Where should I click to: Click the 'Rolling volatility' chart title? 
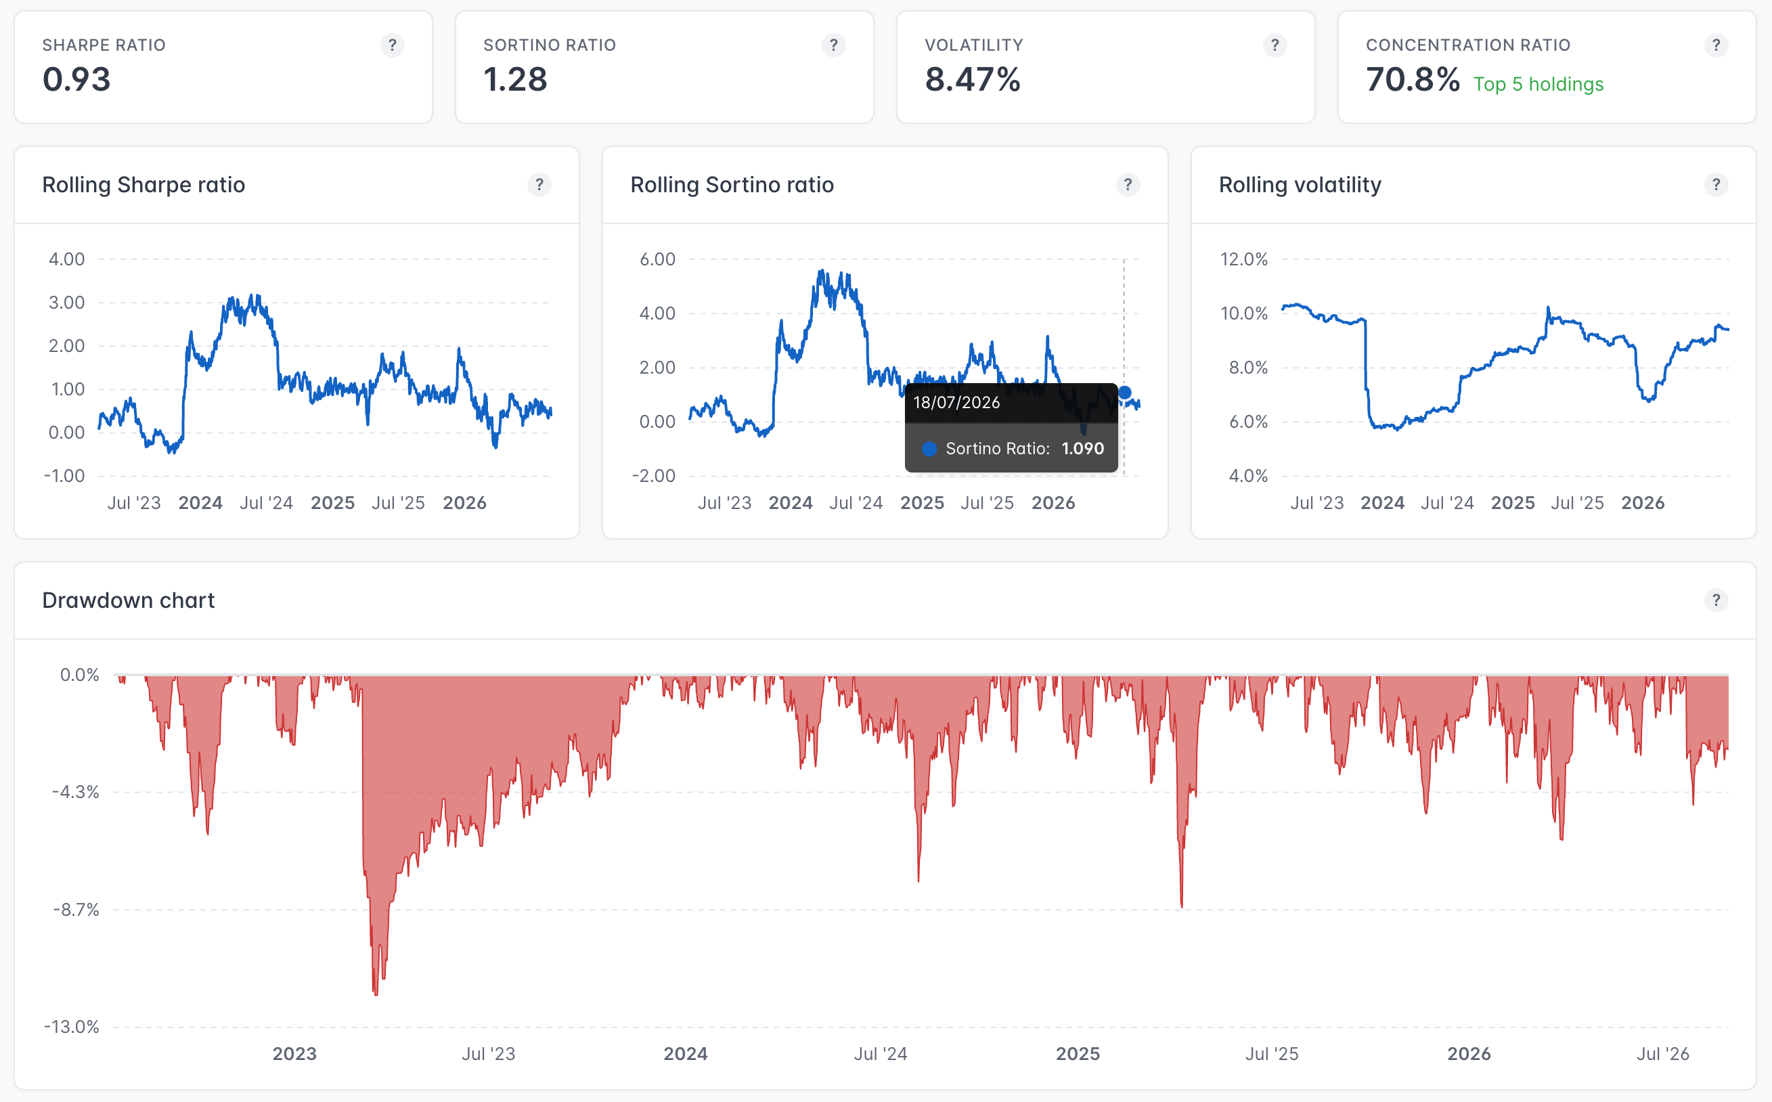pos(1300,185)
